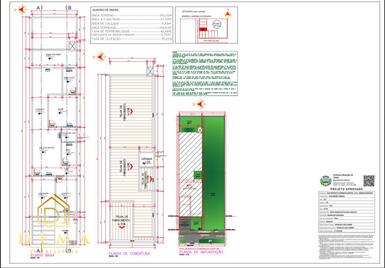This screenshot has height=268, width=385.
Task: Click the QR code in the approval stamp
Action: (369, 181)
